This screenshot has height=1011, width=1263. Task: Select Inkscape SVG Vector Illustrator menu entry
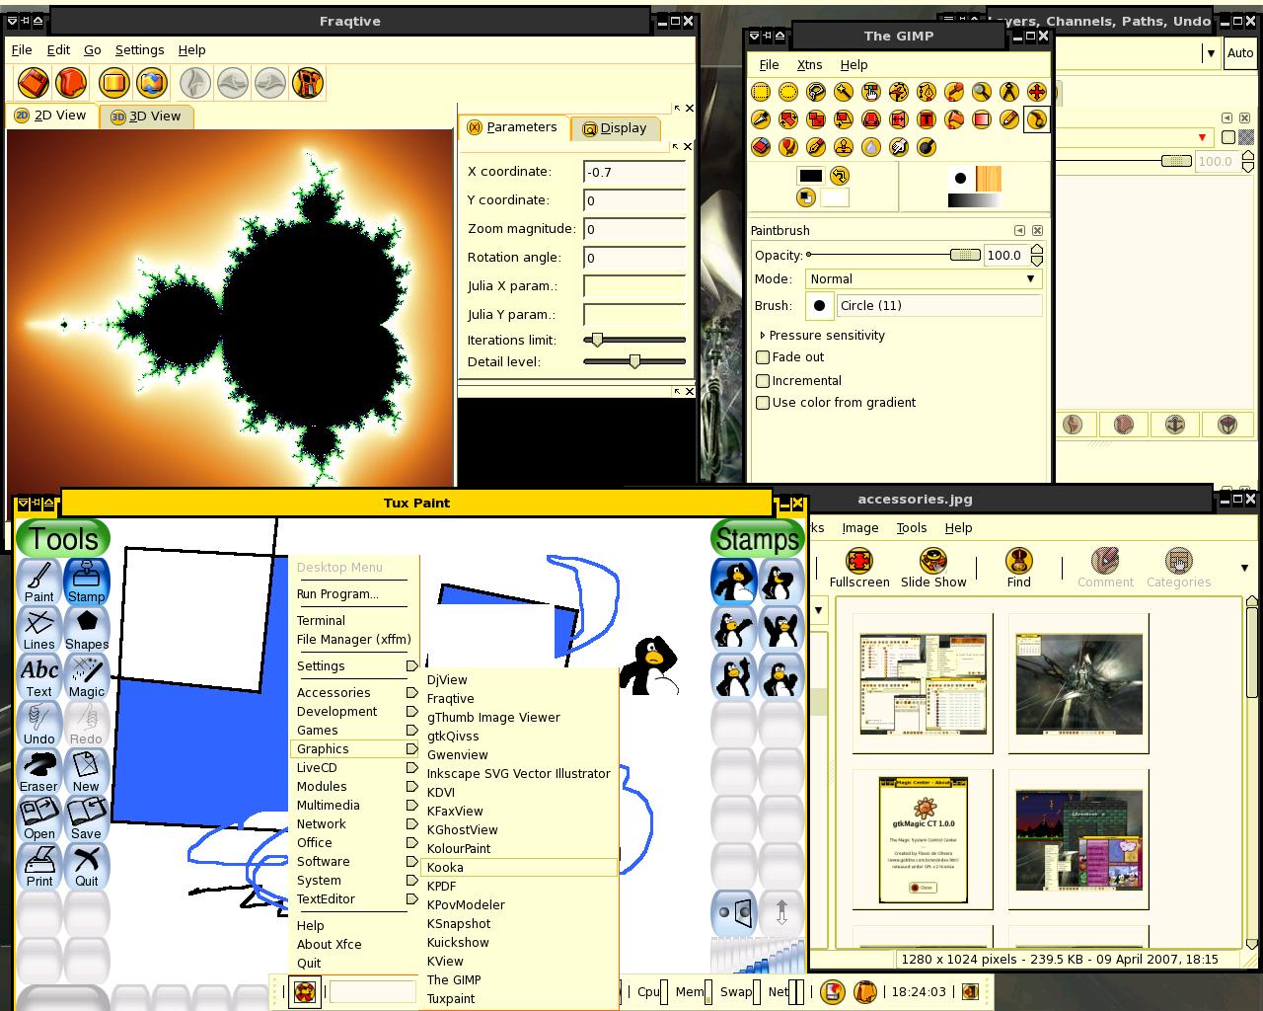[x=519, y=773]
